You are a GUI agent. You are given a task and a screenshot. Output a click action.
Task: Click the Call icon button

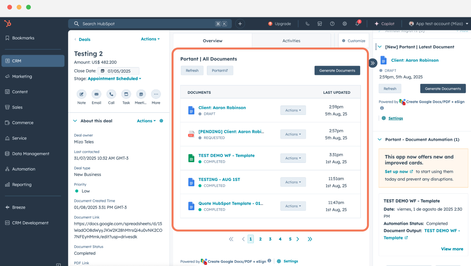coord(111,94)
